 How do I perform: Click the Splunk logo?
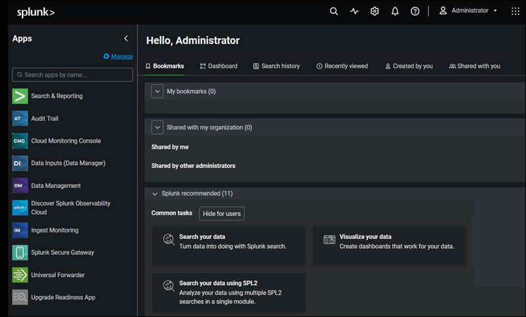click(36, 12)
